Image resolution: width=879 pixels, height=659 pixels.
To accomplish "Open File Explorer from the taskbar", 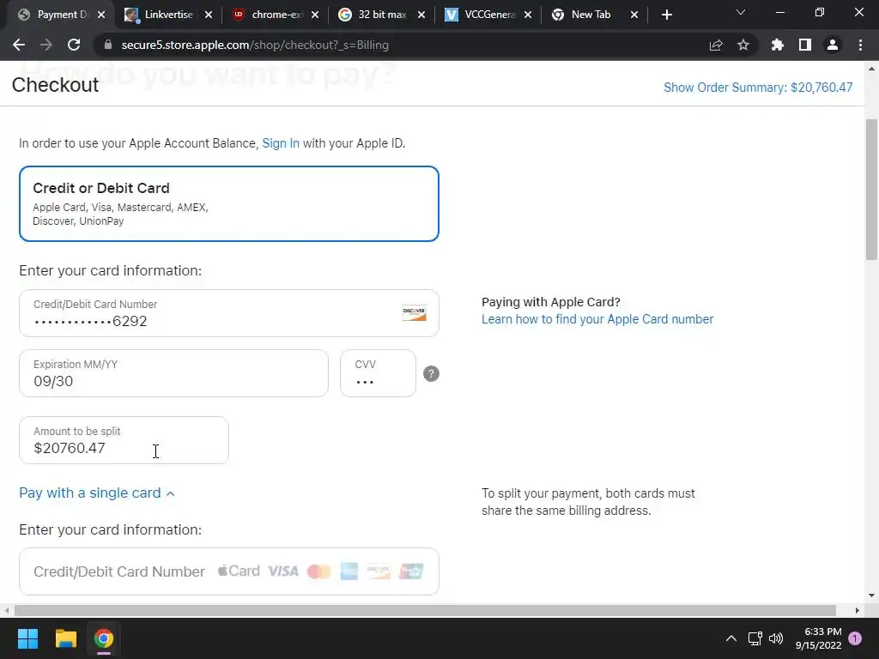I will click(x=65, y=638).
